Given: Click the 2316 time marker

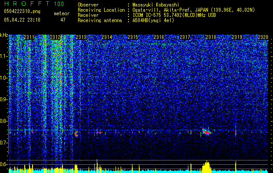Looking at the screenshot, I should tap(159, 37).
